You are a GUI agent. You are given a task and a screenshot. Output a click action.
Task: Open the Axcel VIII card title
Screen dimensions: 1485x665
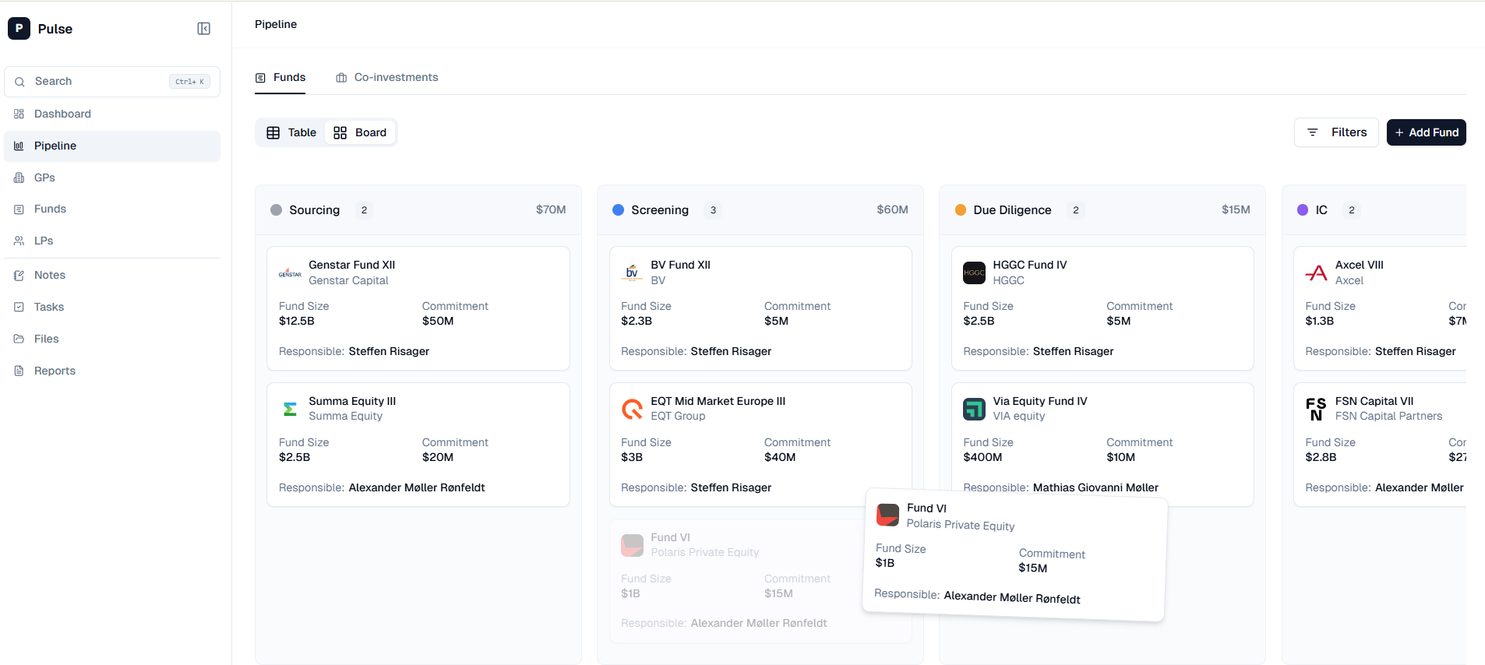(x=1359, y=265)
